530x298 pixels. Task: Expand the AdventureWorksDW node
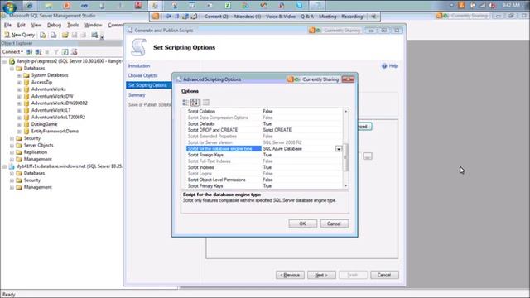pos(19,96)
